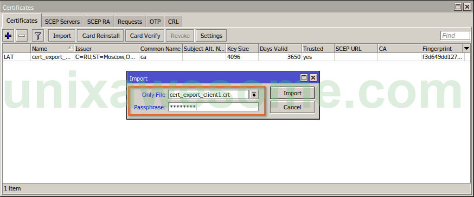This screenshot has width=474, height=197.
Task: Switch to the SCEP Servers tab
Action: (62, 22)
